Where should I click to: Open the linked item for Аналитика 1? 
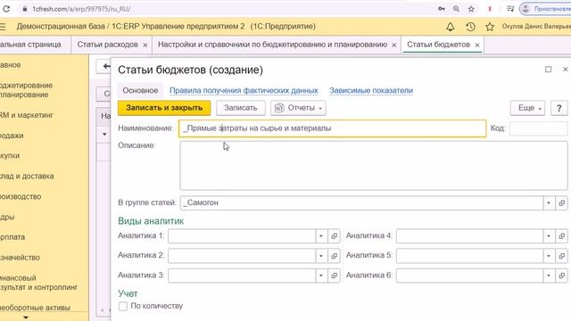click(334, 235)
